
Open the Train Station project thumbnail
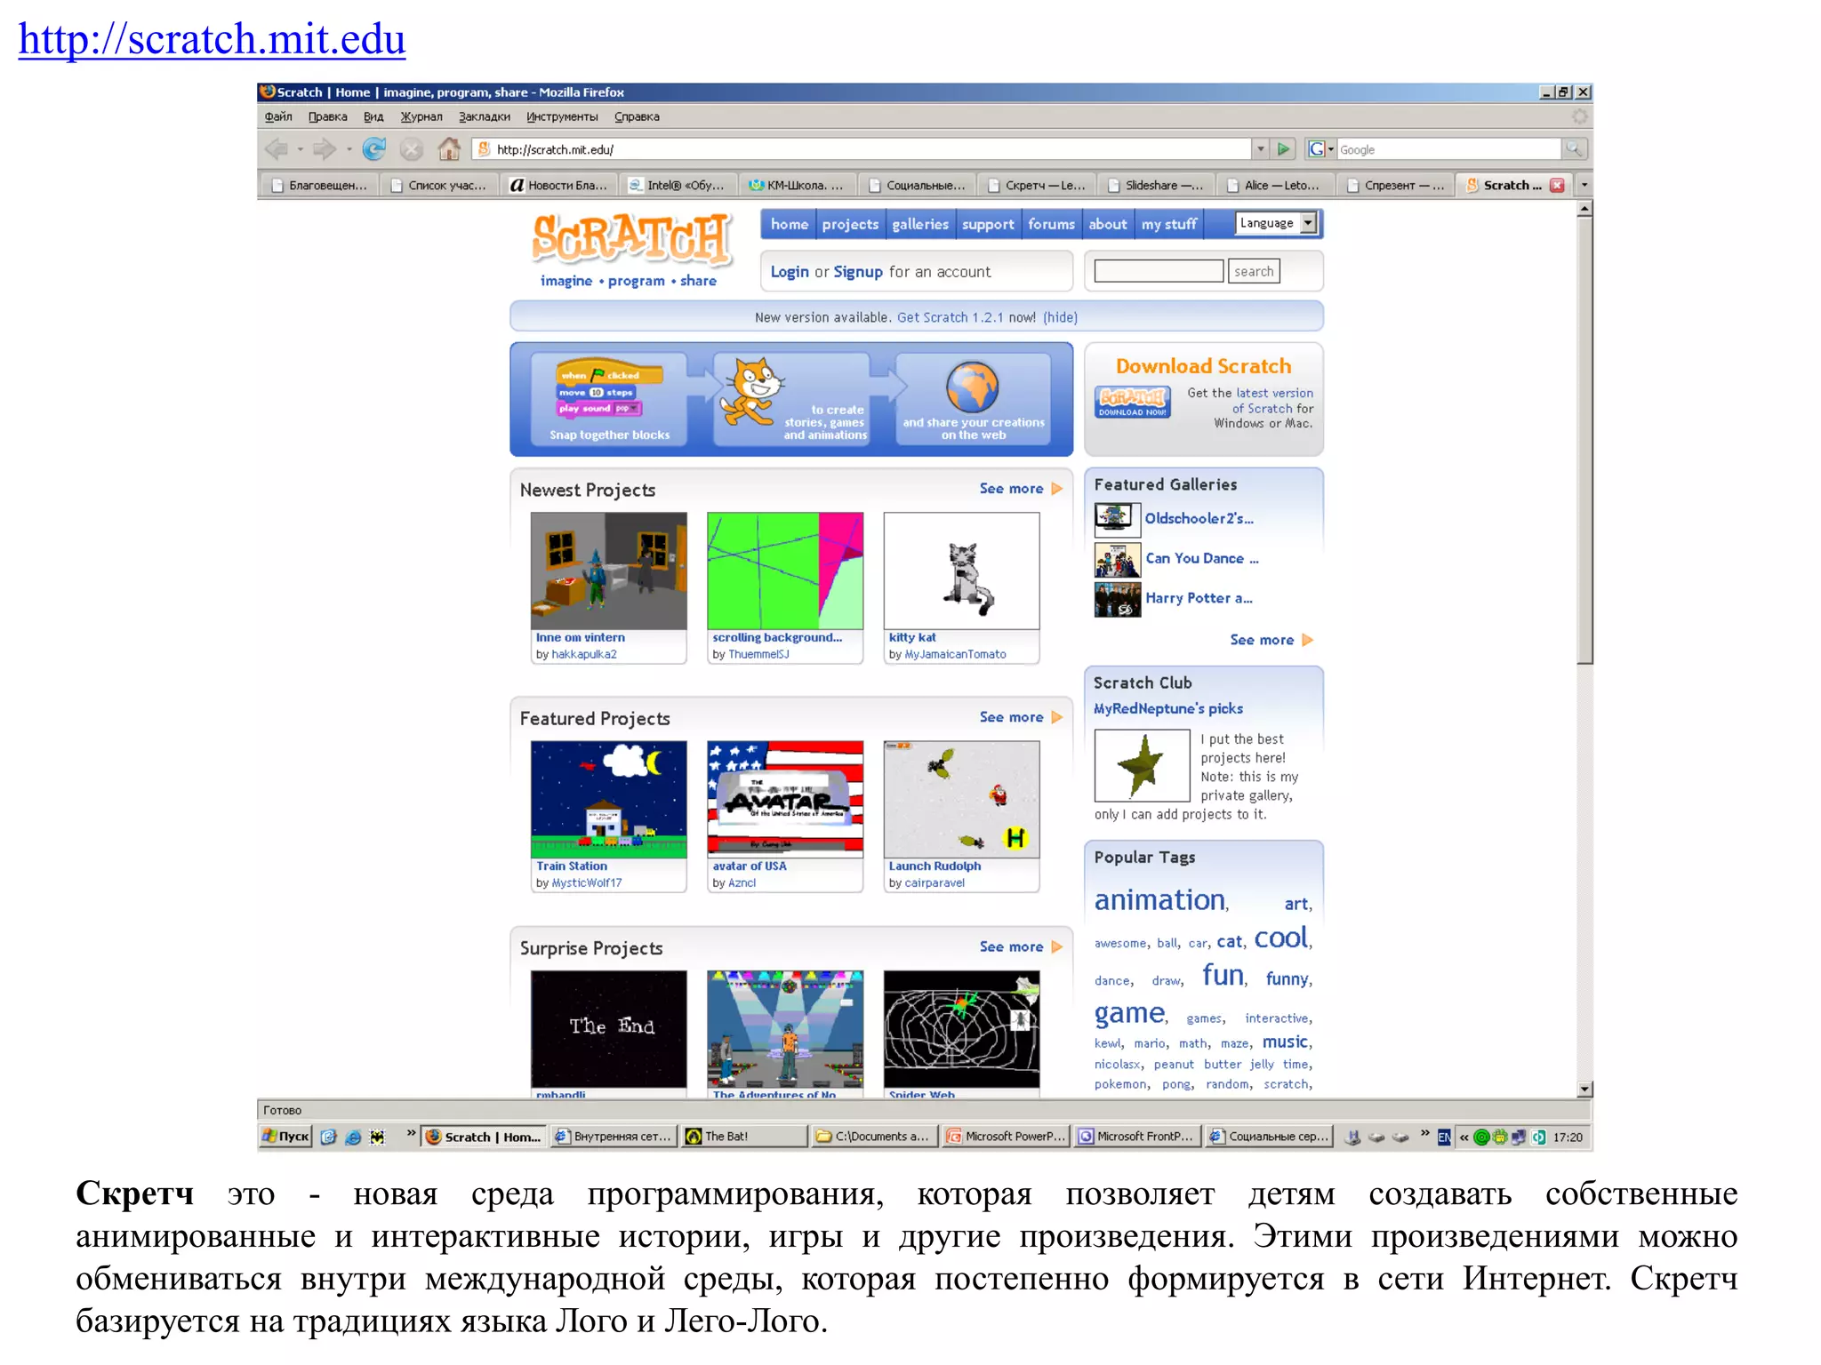pyautogui.click(x=609, y=800)
